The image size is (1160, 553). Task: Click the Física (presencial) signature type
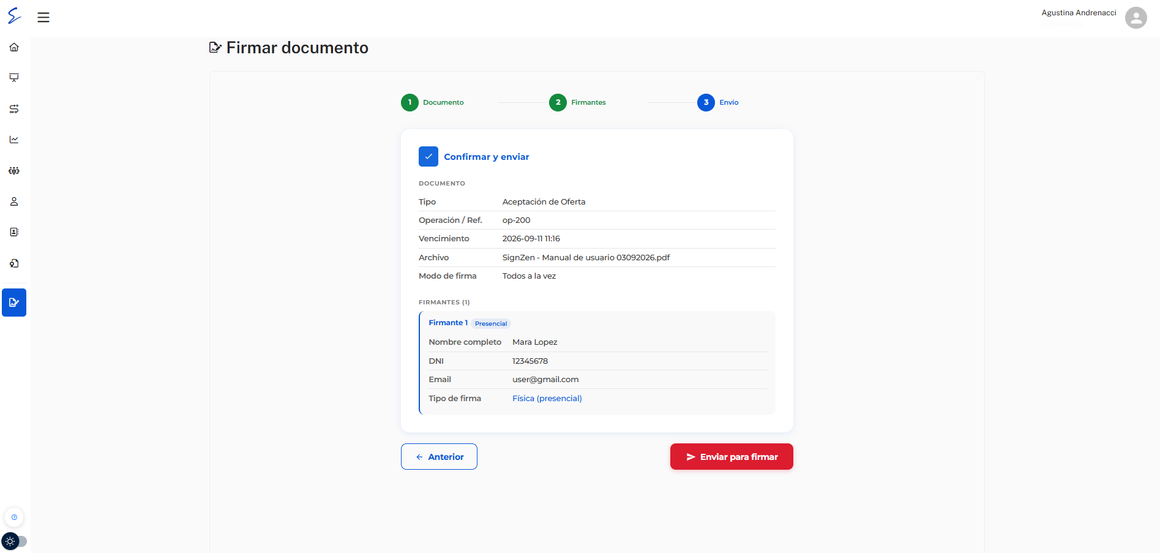point(547,398)
